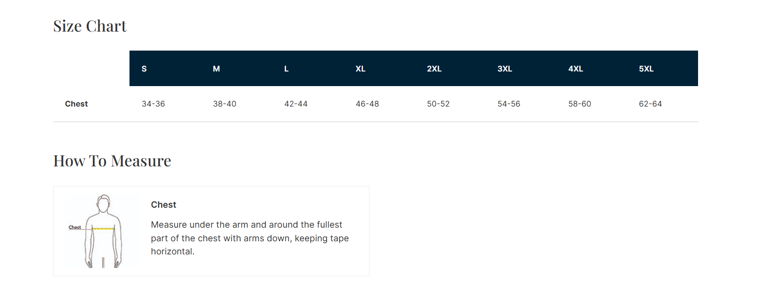The width and height of the screenshot is (774, 287).
Task: Click the Size Chart heading
Action: (x=90, y=26)
